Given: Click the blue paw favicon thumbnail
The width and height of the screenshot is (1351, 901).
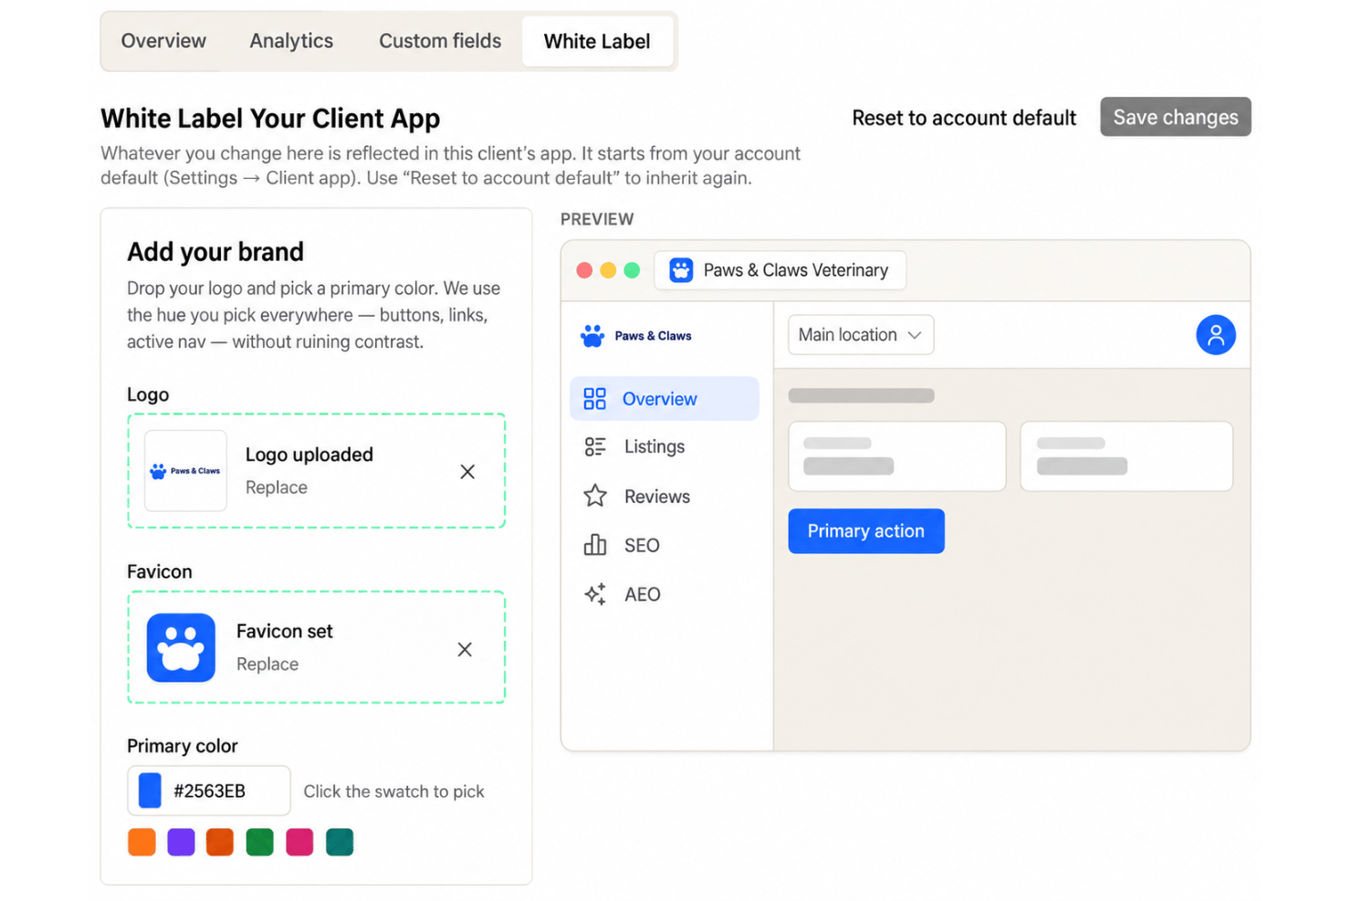Looking at the screenshot, I should click(x=181, y=647).
